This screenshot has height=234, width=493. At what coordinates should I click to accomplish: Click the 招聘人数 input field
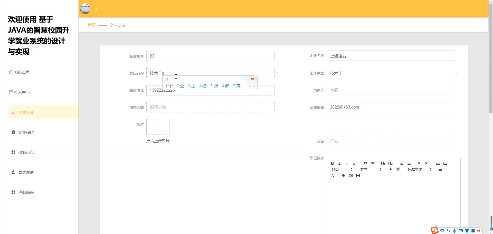point(210,107)
